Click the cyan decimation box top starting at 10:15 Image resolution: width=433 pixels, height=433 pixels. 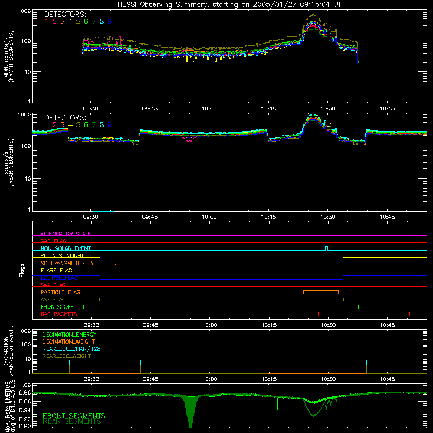[x=317, y=360]
